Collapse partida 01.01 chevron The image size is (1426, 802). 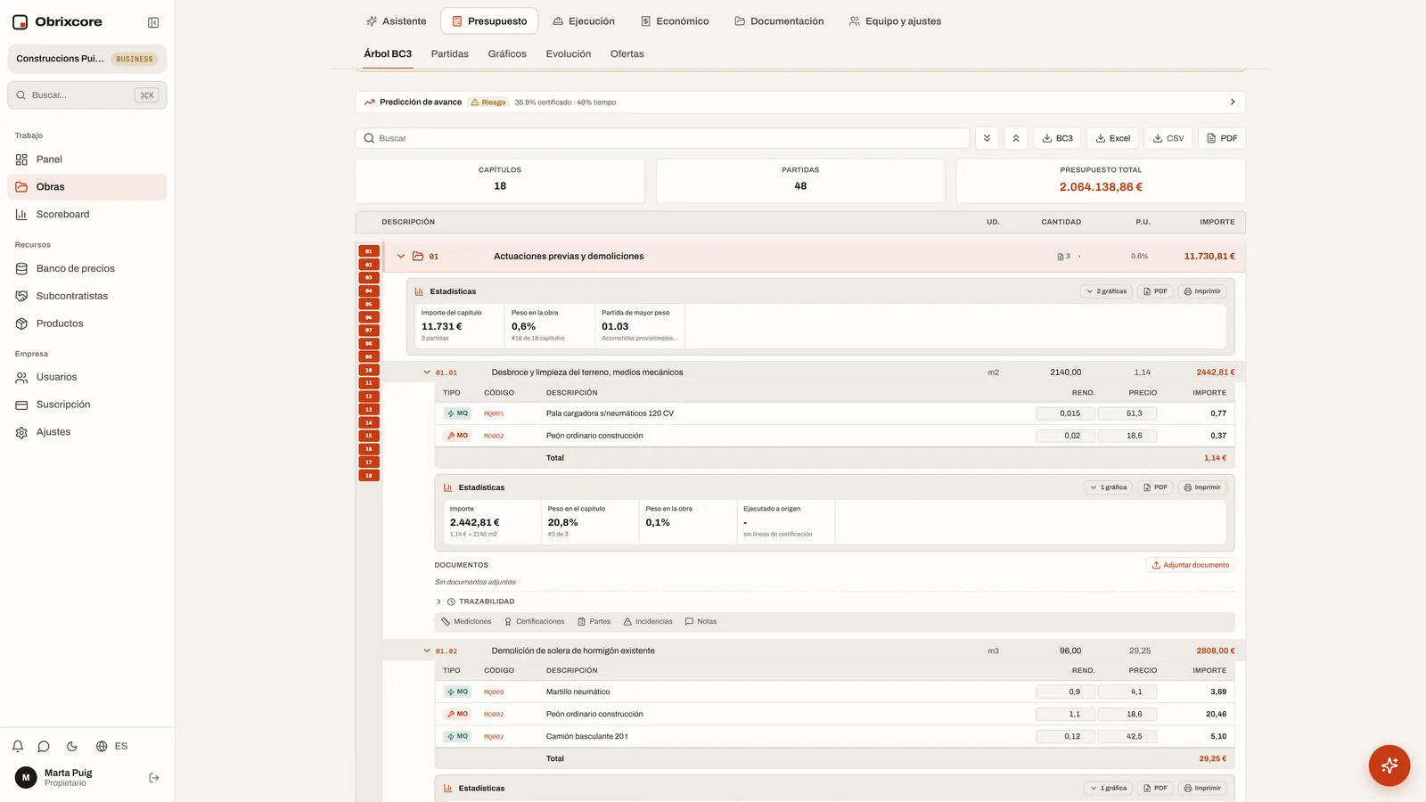(x=427, y=372)
